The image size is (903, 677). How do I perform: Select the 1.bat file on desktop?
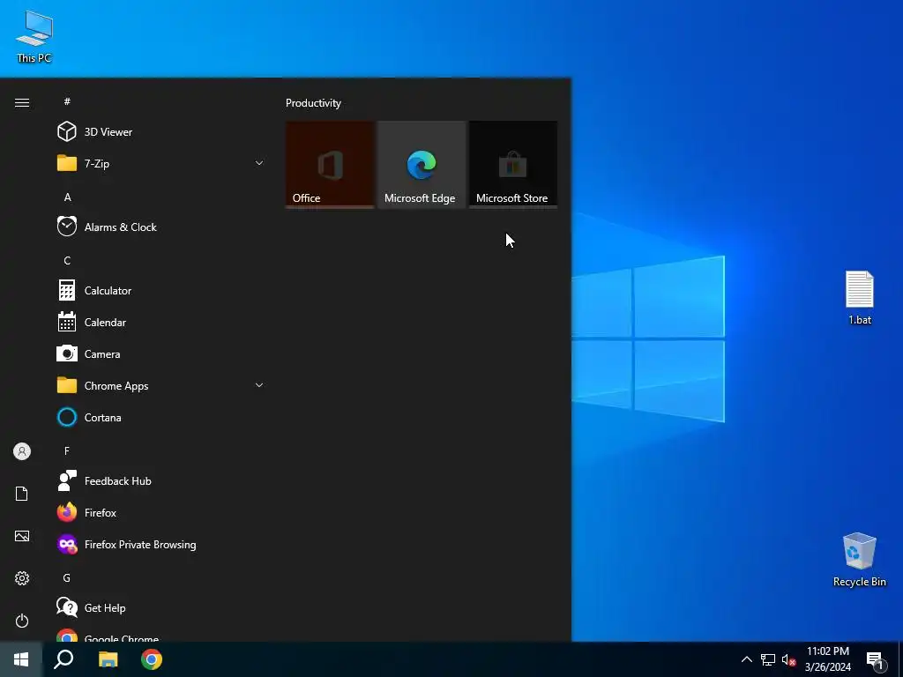pos(859,298)
